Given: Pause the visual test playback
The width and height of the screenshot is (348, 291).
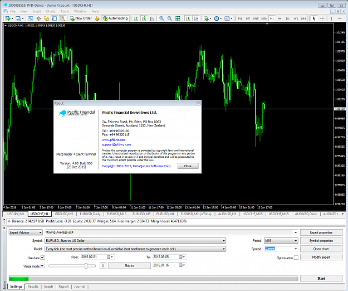Looking at the screenshot, I should click(x=103, y=265).
